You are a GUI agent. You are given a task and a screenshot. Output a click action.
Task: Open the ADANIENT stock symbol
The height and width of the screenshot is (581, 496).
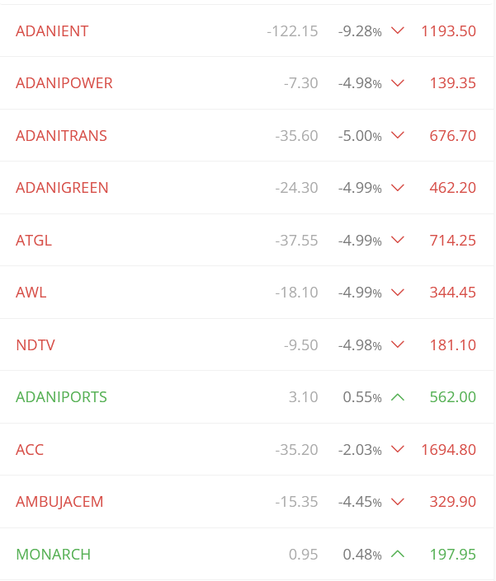(x=52, y=31)
